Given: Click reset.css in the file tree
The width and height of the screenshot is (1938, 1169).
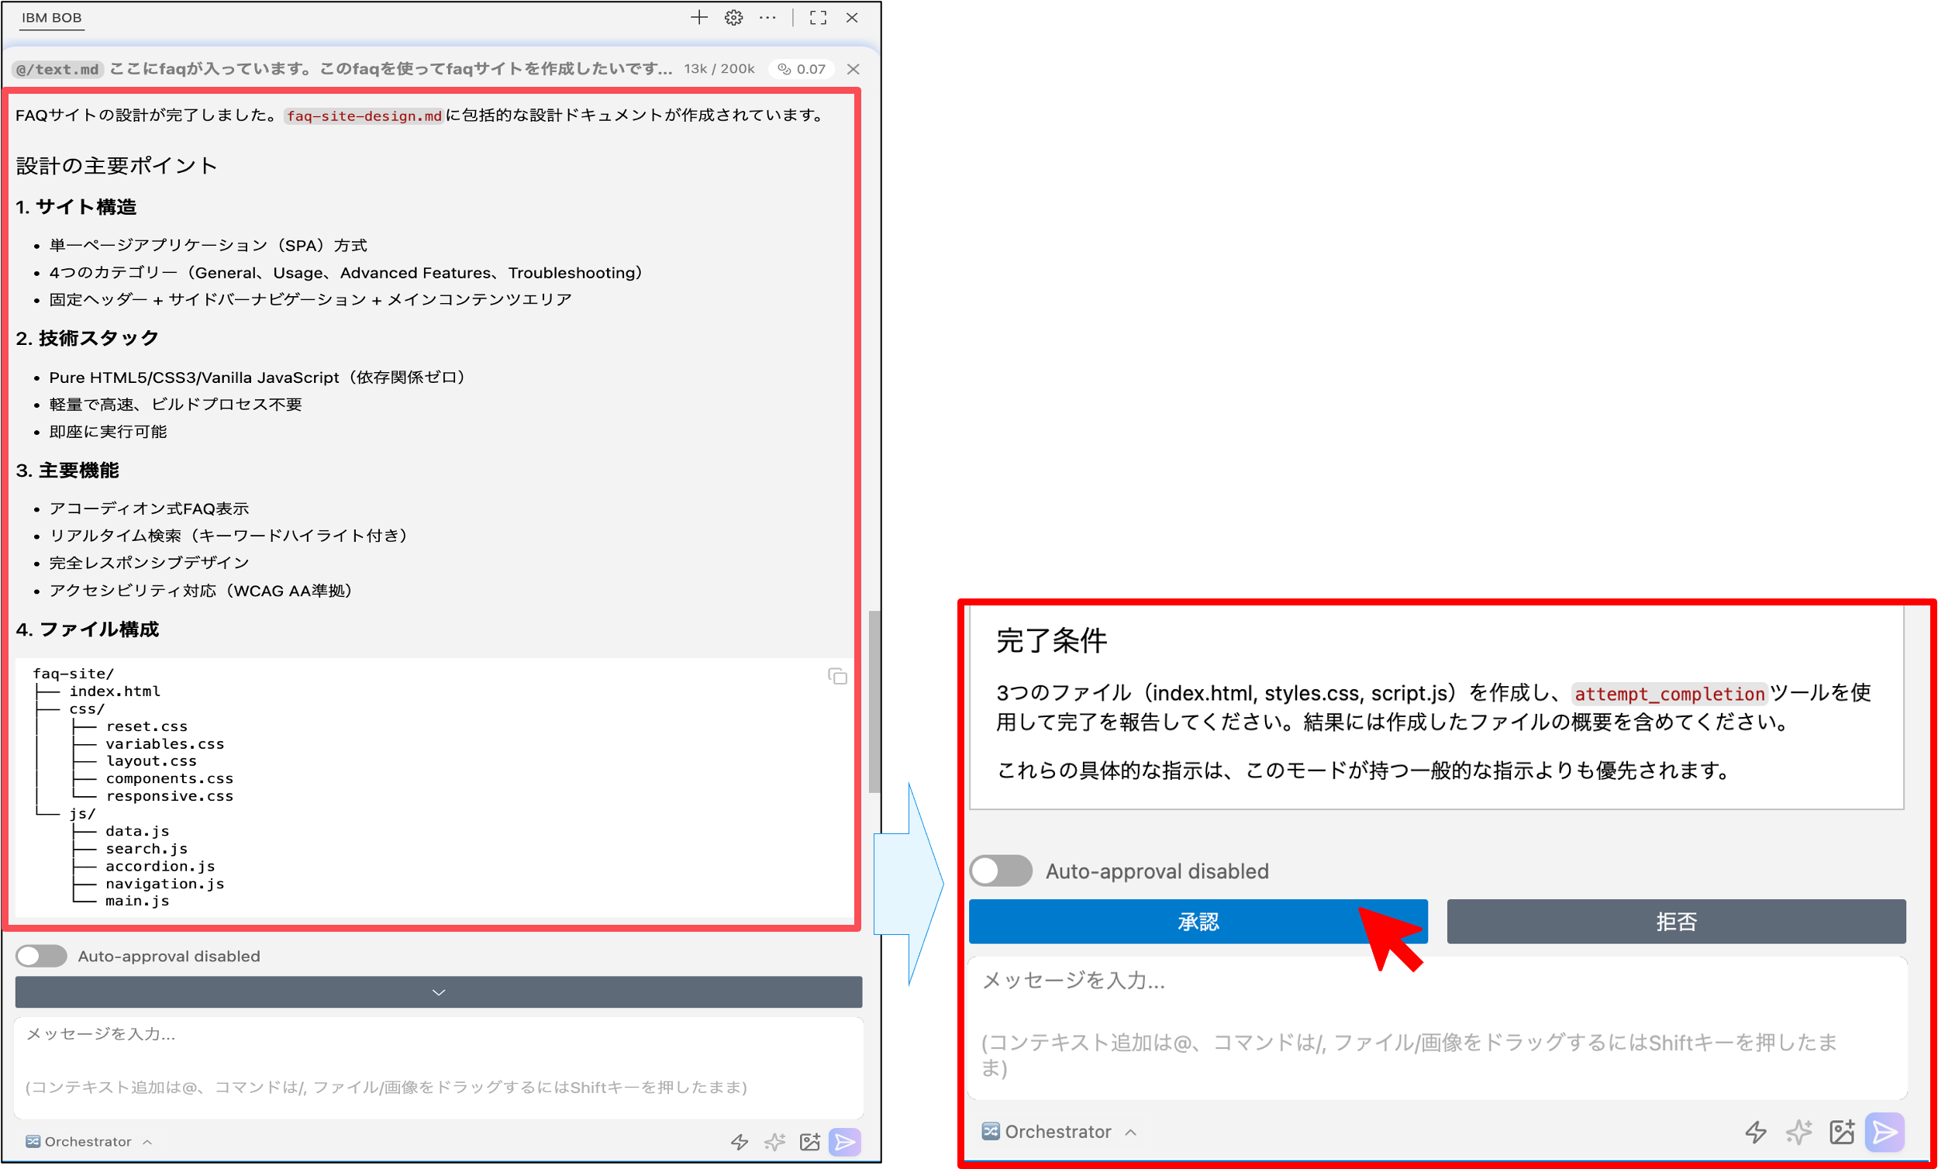Looking at the screenshot, I should pyautogui.click(x=147, y=726).
